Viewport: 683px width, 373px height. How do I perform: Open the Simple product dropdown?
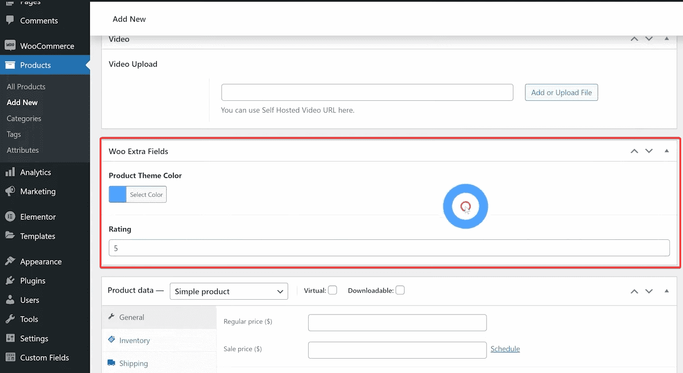(x=228, y=291)
